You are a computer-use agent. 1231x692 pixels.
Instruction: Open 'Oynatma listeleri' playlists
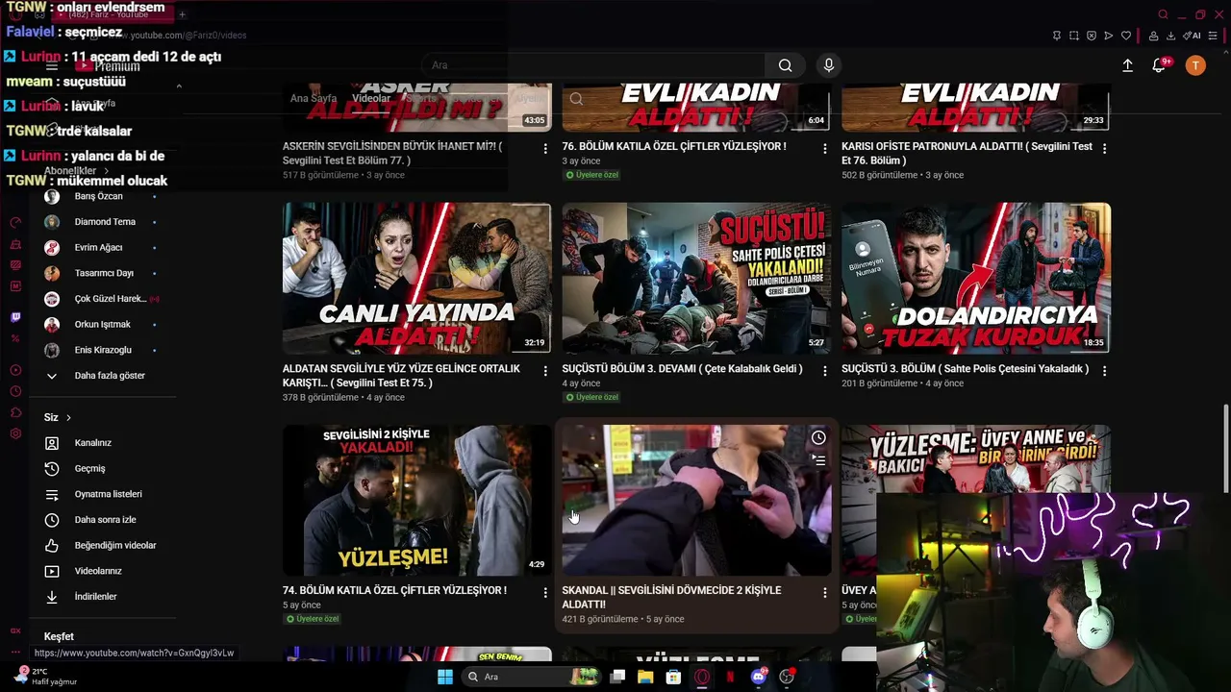click(103, 494)
